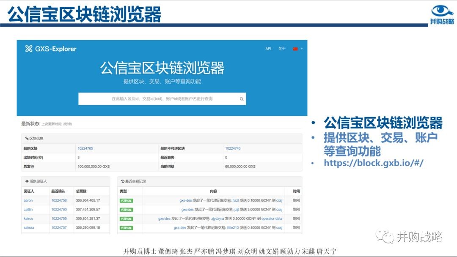The width and height of the screenshot is (457, 257).
Task: Click the 最近确认 column header
Action: tap(58, 191)
